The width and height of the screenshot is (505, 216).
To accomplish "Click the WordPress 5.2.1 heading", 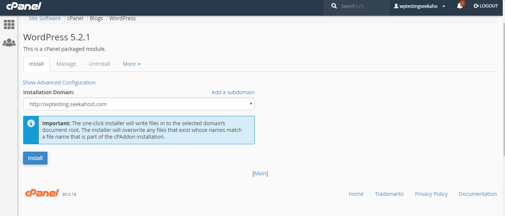I will pos(57,37).
